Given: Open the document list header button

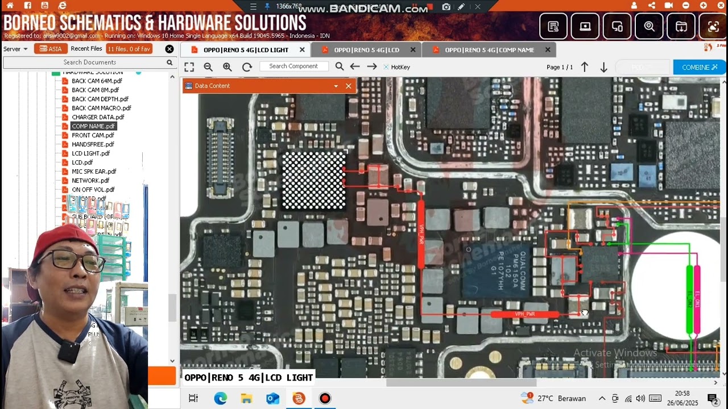Looking at the screenshot, I should (x=553, y=26).
